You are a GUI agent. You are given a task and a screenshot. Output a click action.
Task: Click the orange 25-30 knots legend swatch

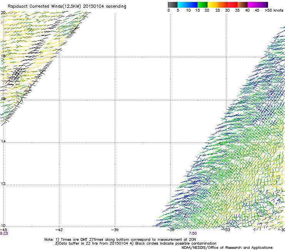[x=223, y=5]
